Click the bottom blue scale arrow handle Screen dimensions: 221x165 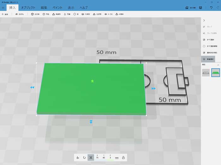[91, 122]
